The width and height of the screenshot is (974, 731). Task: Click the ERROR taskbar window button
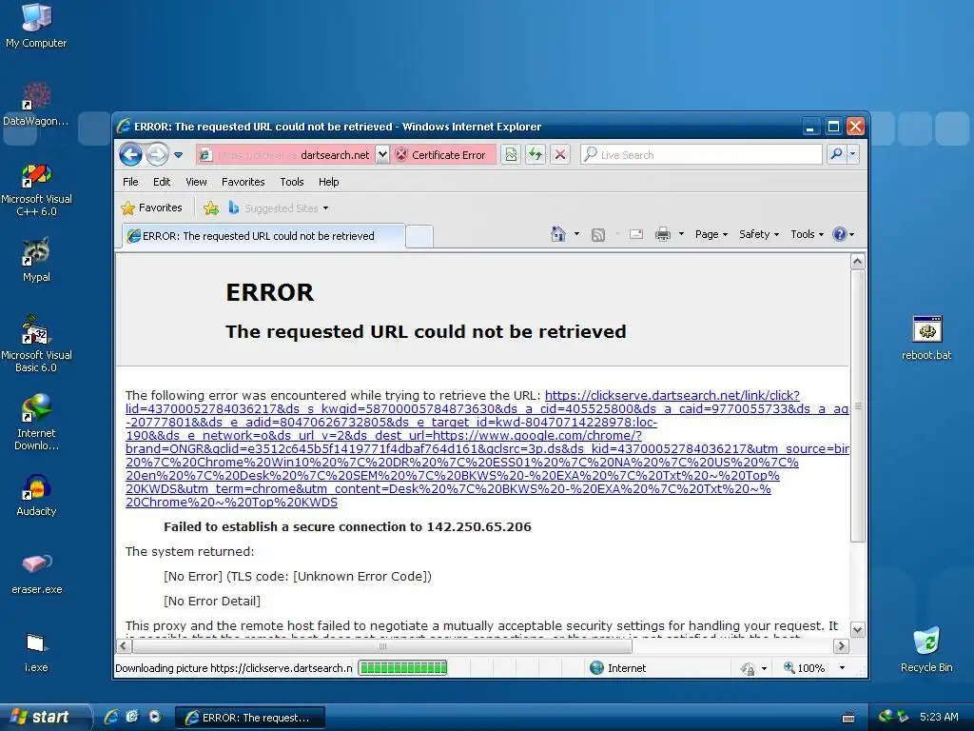[x=250, y=718]
